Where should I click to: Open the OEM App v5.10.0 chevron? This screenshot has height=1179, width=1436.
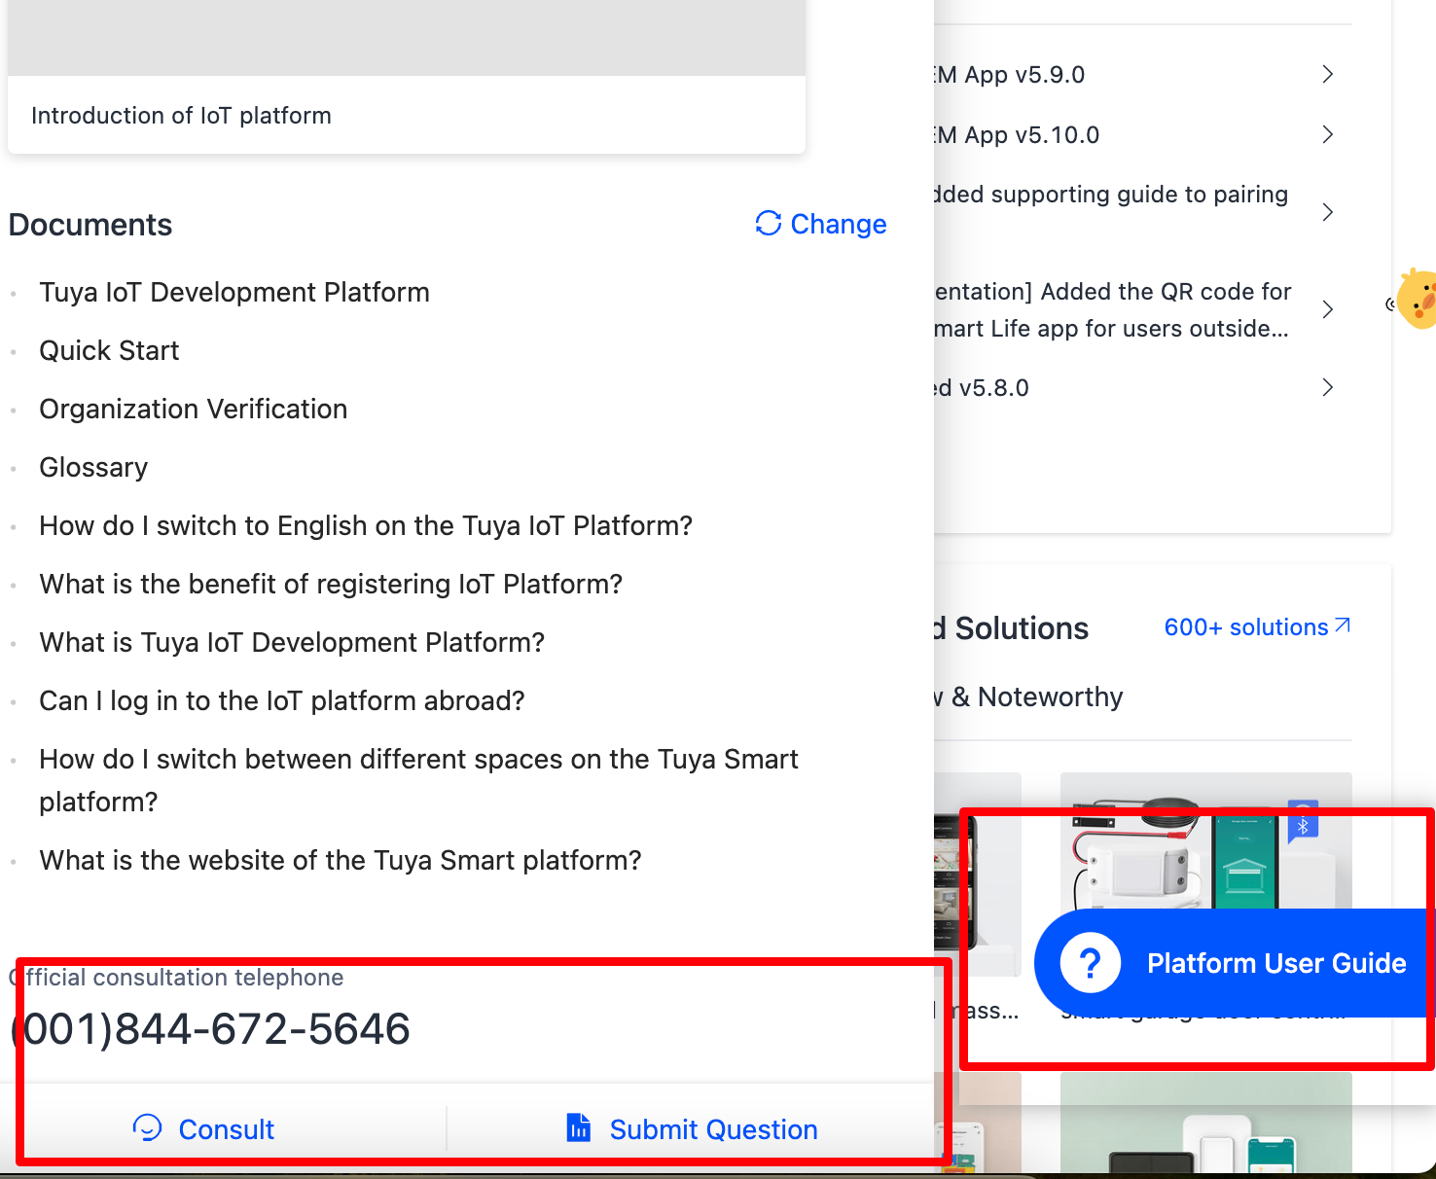[1328, 134]
